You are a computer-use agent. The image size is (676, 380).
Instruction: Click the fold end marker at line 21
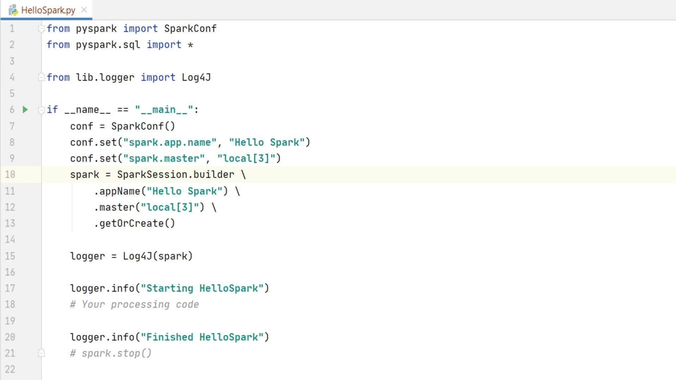41,353
